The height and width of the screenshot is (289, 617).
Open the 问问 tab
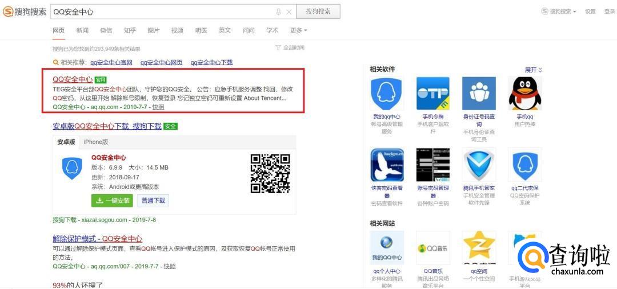(x=249, y=30)
